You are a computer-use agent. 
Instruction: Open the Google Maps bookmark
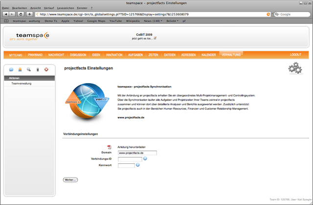(96, 21)
